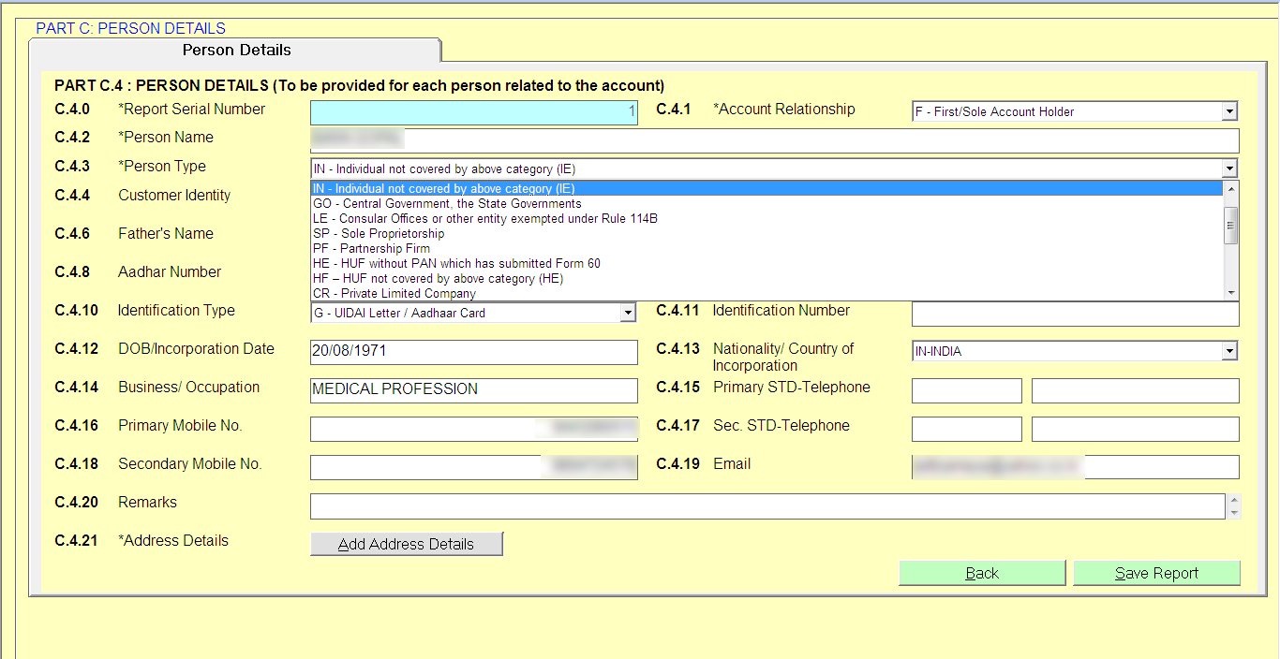Collapse the Person Type dropdown arrow
The height and width of the screenshot is (659, 1280).
coord(1228,169)
